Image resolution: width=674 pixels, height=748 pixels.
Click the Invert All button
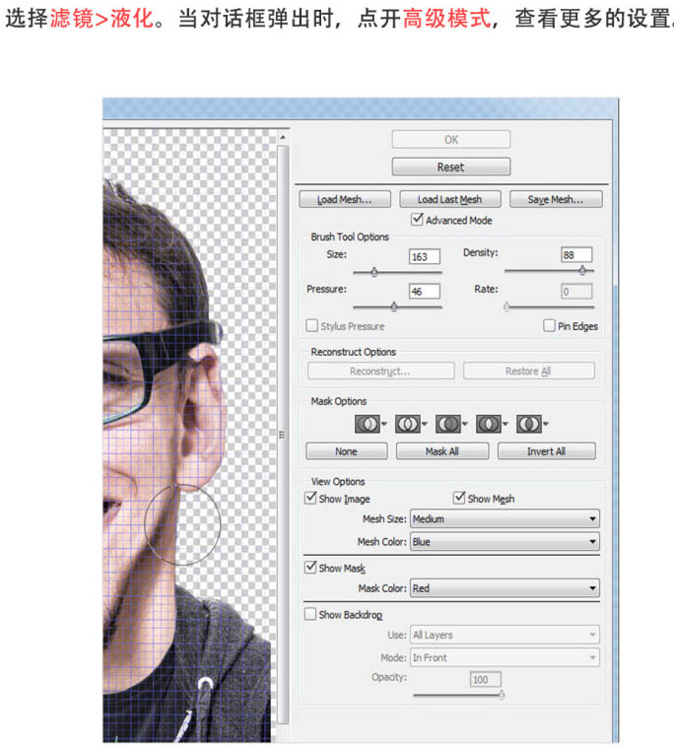point(546,451)
